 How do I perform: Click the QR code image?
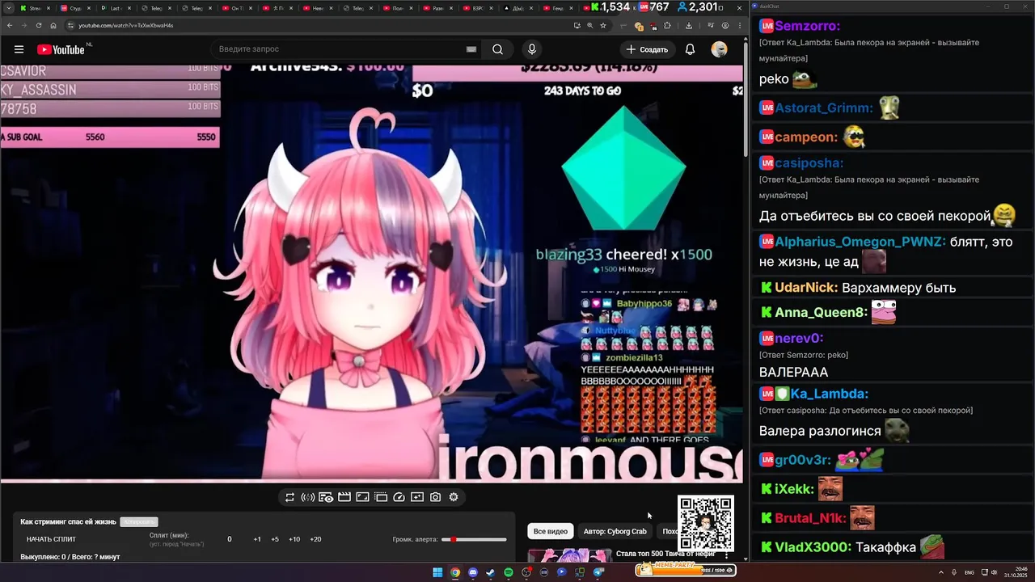706,523
